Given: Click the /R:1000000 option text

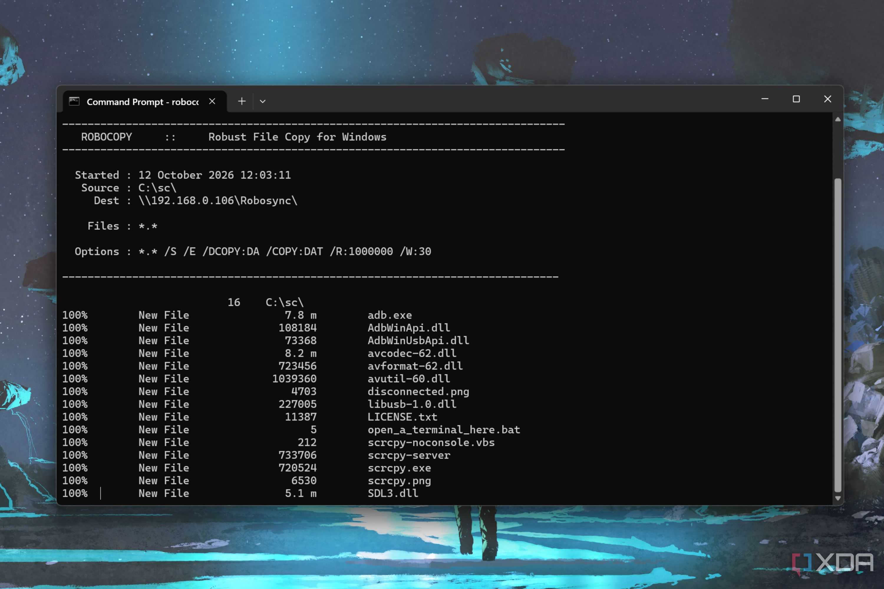Looking at the screenshot, I should click(361, 251).
